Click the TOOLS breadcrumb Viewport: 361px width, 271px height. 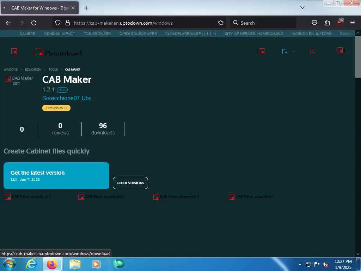click(x=53, y=70)
